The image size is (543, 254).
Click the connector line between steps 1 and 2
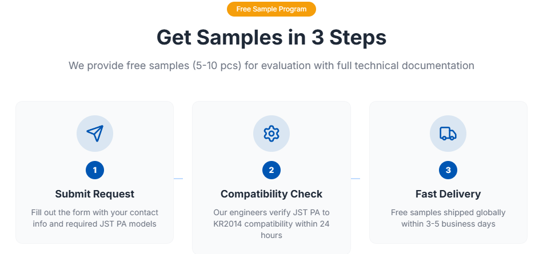coord(178,179)
